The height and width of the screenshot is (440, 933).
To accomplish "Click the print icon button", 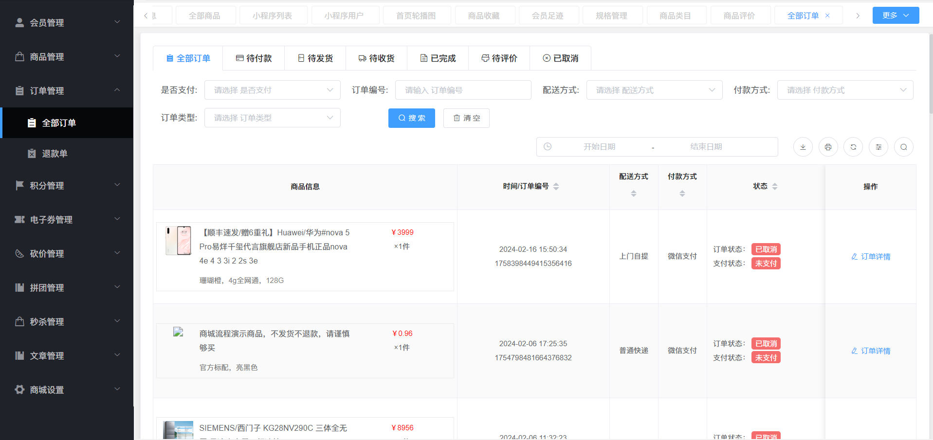I will pyautogui.click(x=828, y=147).
